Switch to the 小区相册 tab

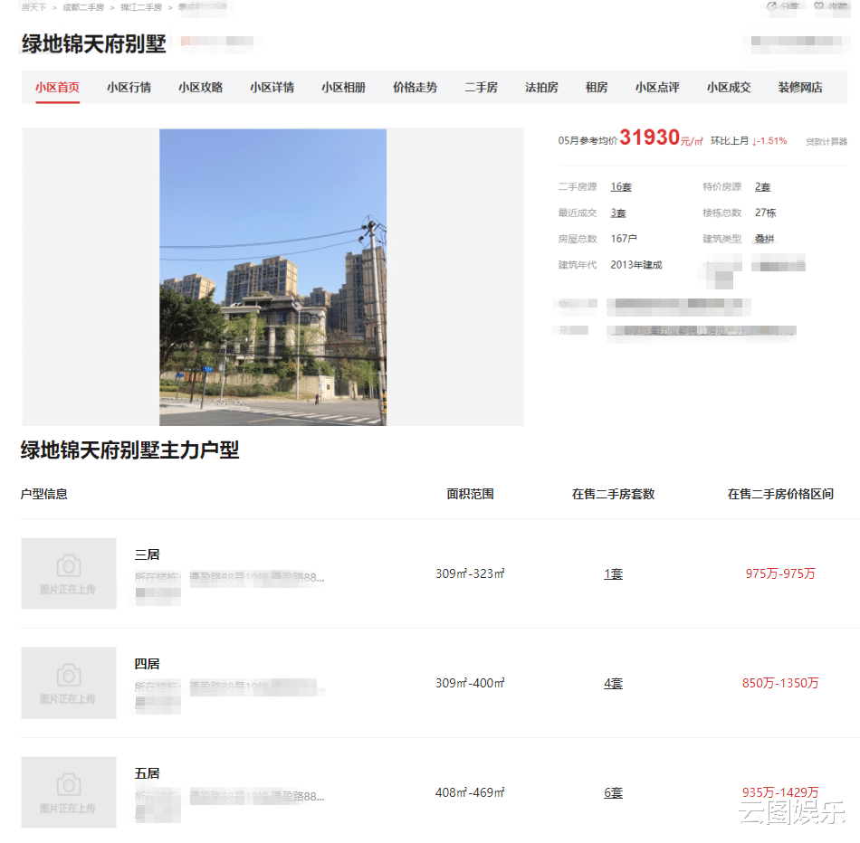[343, 87]
